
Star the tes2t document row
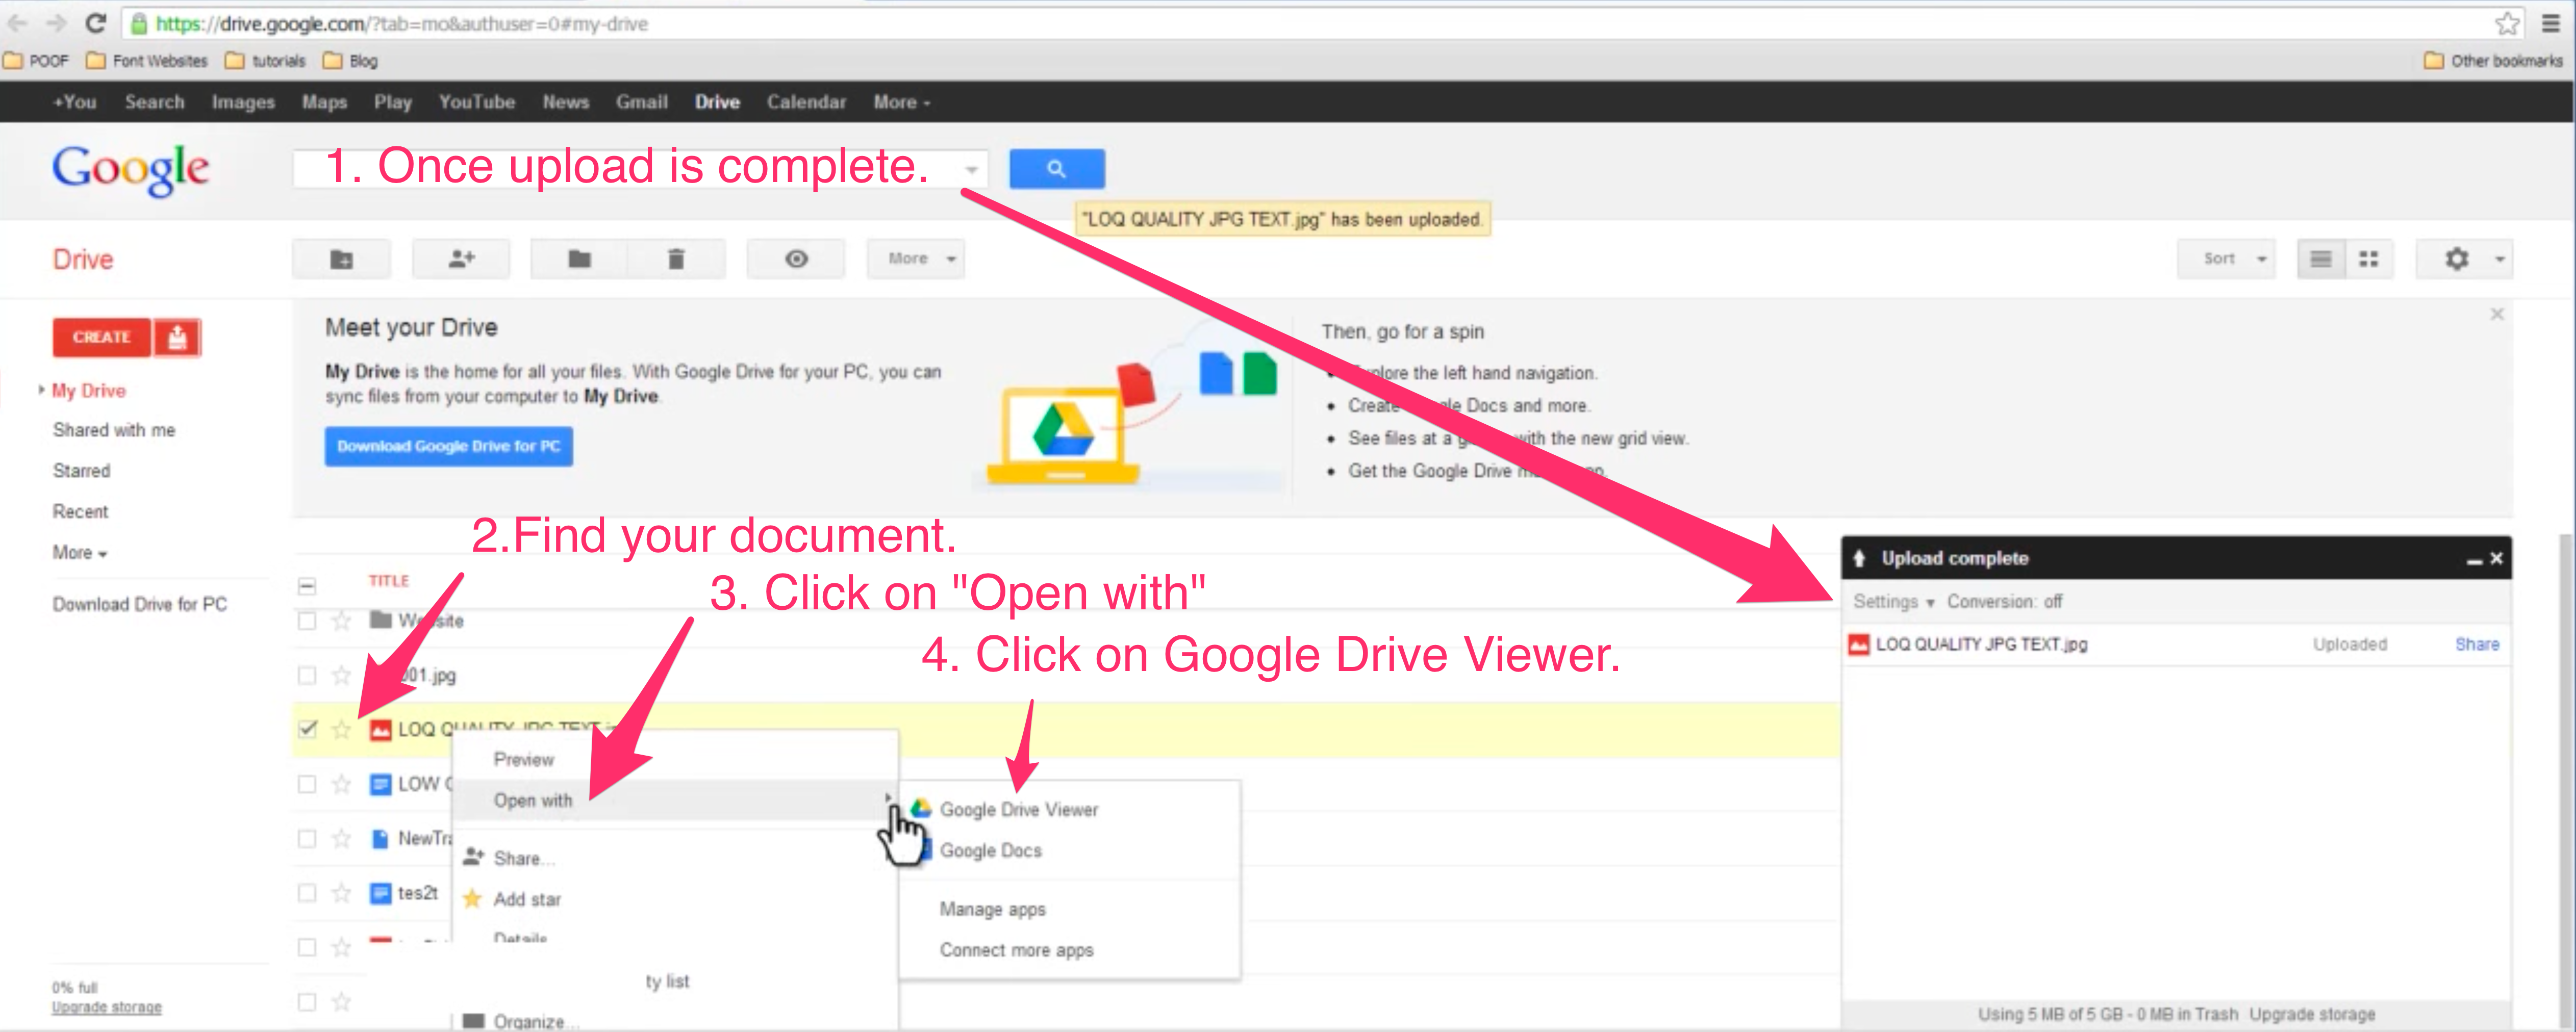(341, 893)
